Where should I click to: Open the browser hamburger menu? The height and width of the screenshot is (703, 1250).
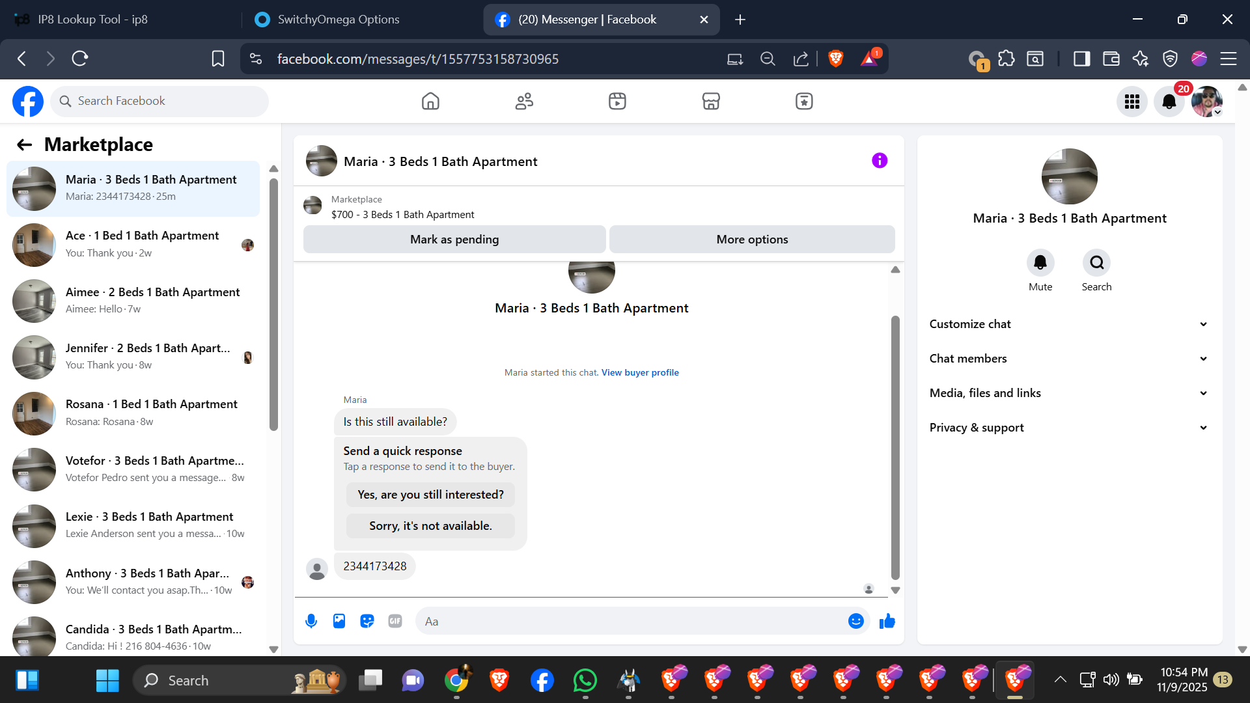point(1229,59)
